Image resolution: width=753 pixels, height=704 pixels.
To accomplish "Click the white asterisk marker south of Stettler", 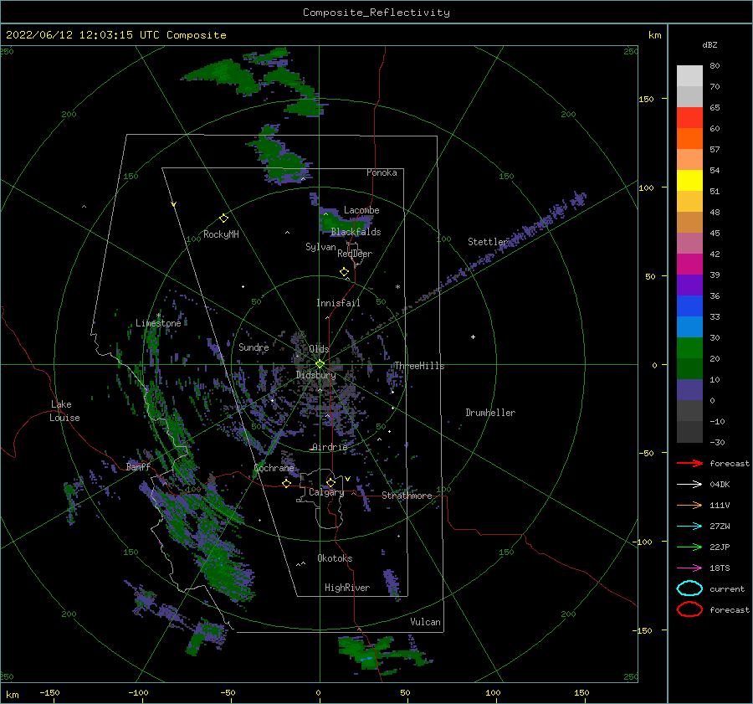I will point(397,287).
